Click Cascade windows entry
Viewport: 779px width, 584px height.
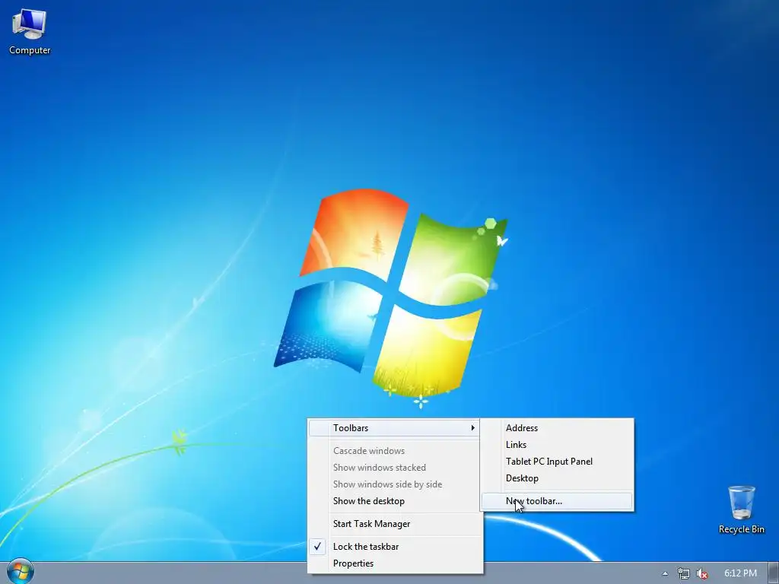tap(396, 451)
